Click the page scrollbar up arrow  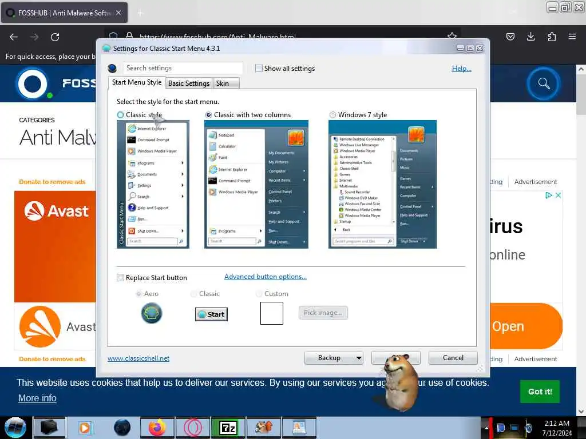point(581,69)
